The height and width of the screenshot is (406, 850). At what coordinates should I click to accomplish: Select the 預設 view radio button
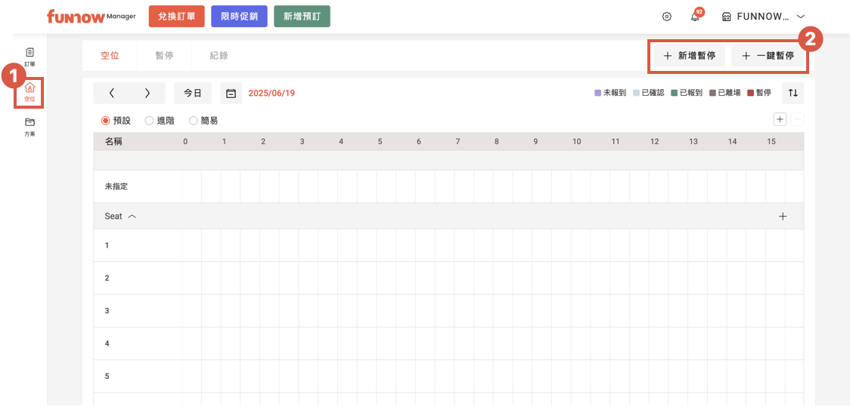(106, 121)
